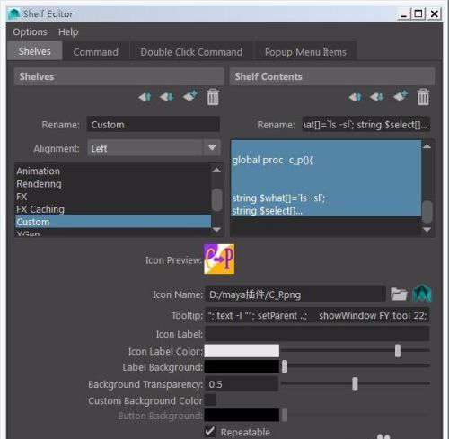Click Label Background slider handle
This screenshot has height=439, width=449.
coord(285,366)
